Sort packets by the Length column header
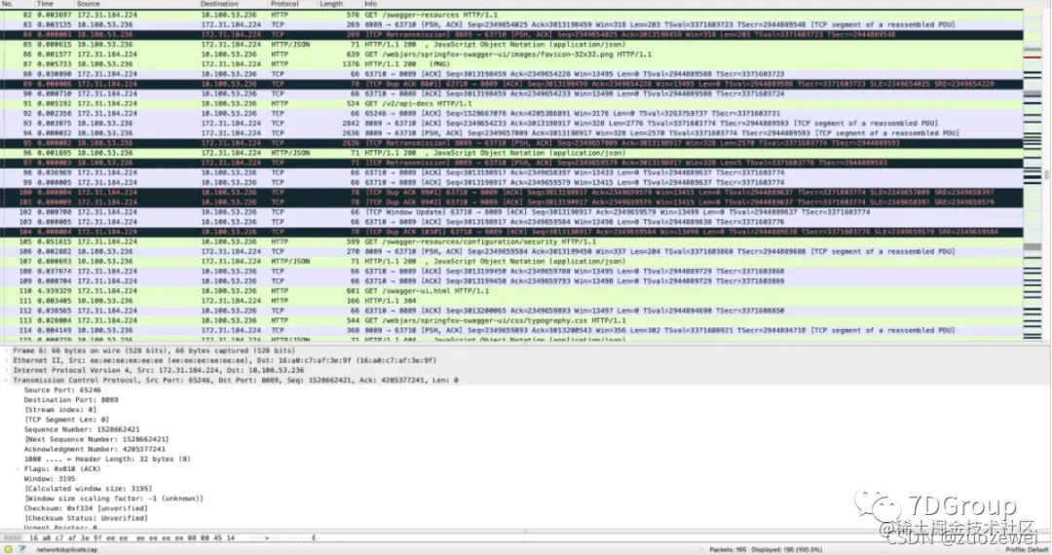The width and height of the screenshot is (1052, 555). 340,4
